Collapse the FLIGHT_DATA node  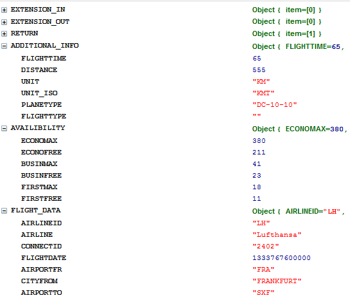click(x=4, y=210)
